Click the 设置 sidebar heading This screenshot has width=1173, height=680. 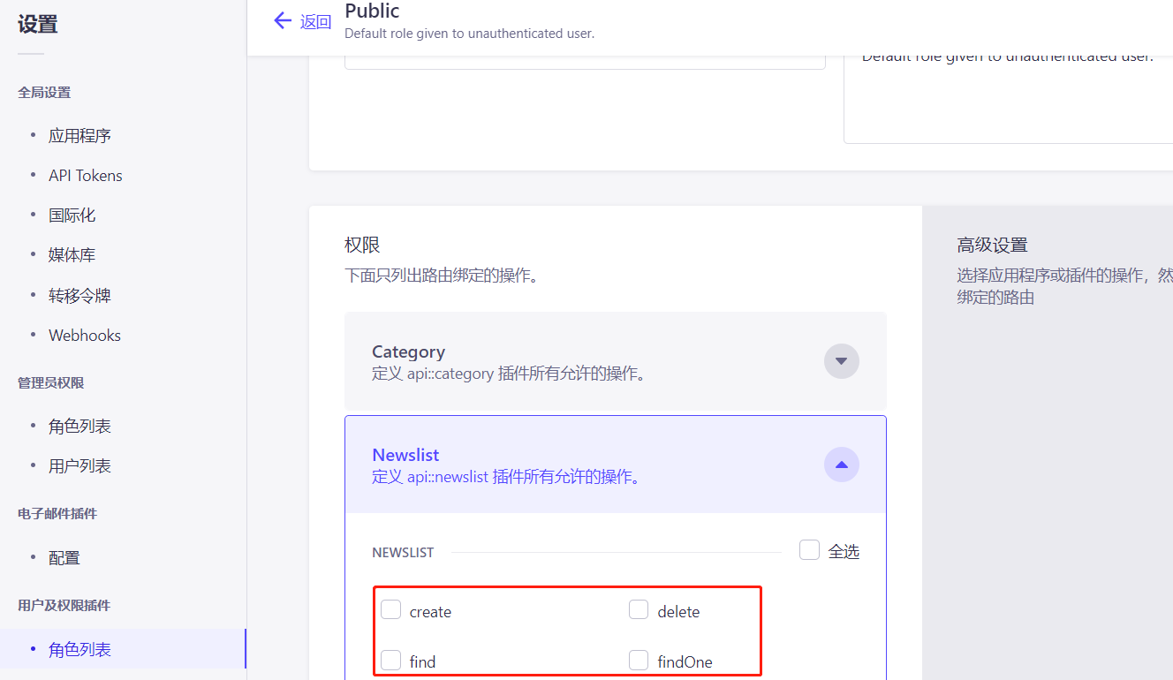(x=38, y=25)
